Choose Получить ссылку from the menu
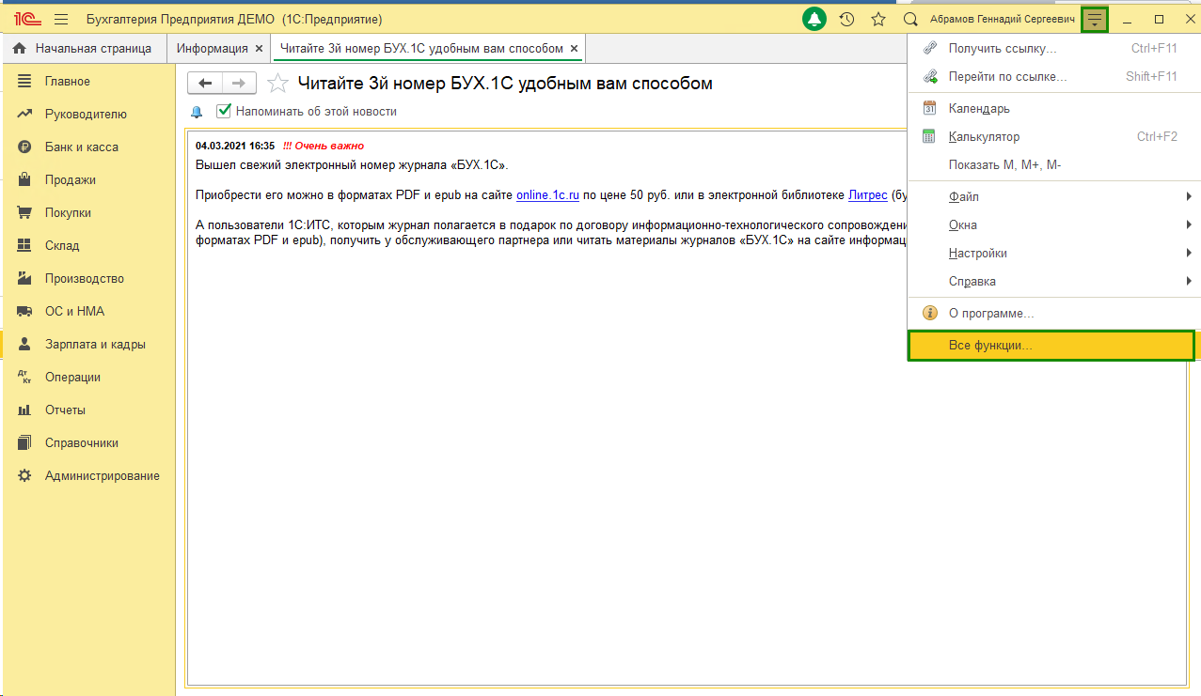This screenshot has height=696, width=1201. pos(1054,49)
